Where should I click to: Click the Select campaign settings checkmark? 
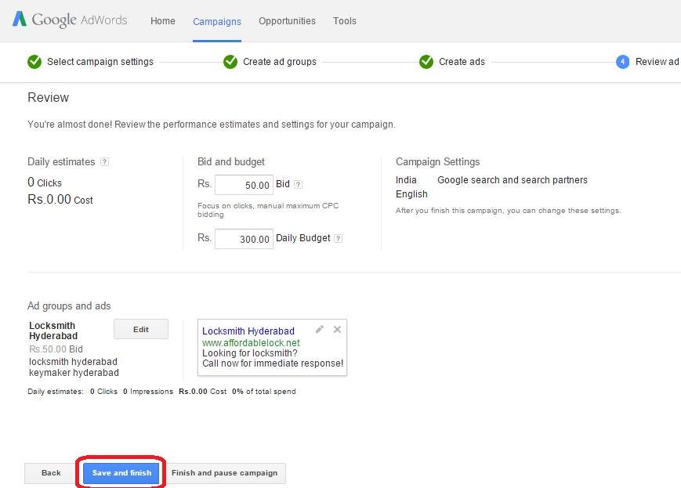coord(34,61)
